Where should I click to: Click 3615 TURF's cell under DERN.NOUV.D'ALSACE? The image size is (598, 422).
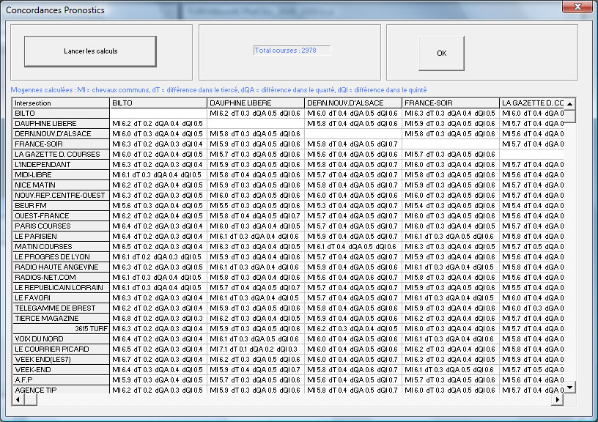click(353, 329)
